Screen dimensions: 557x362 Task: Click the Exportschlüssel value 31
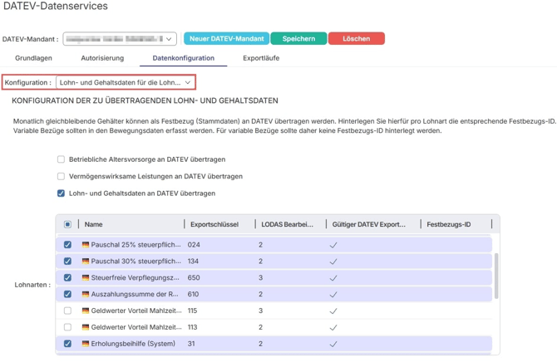[191, 344]
